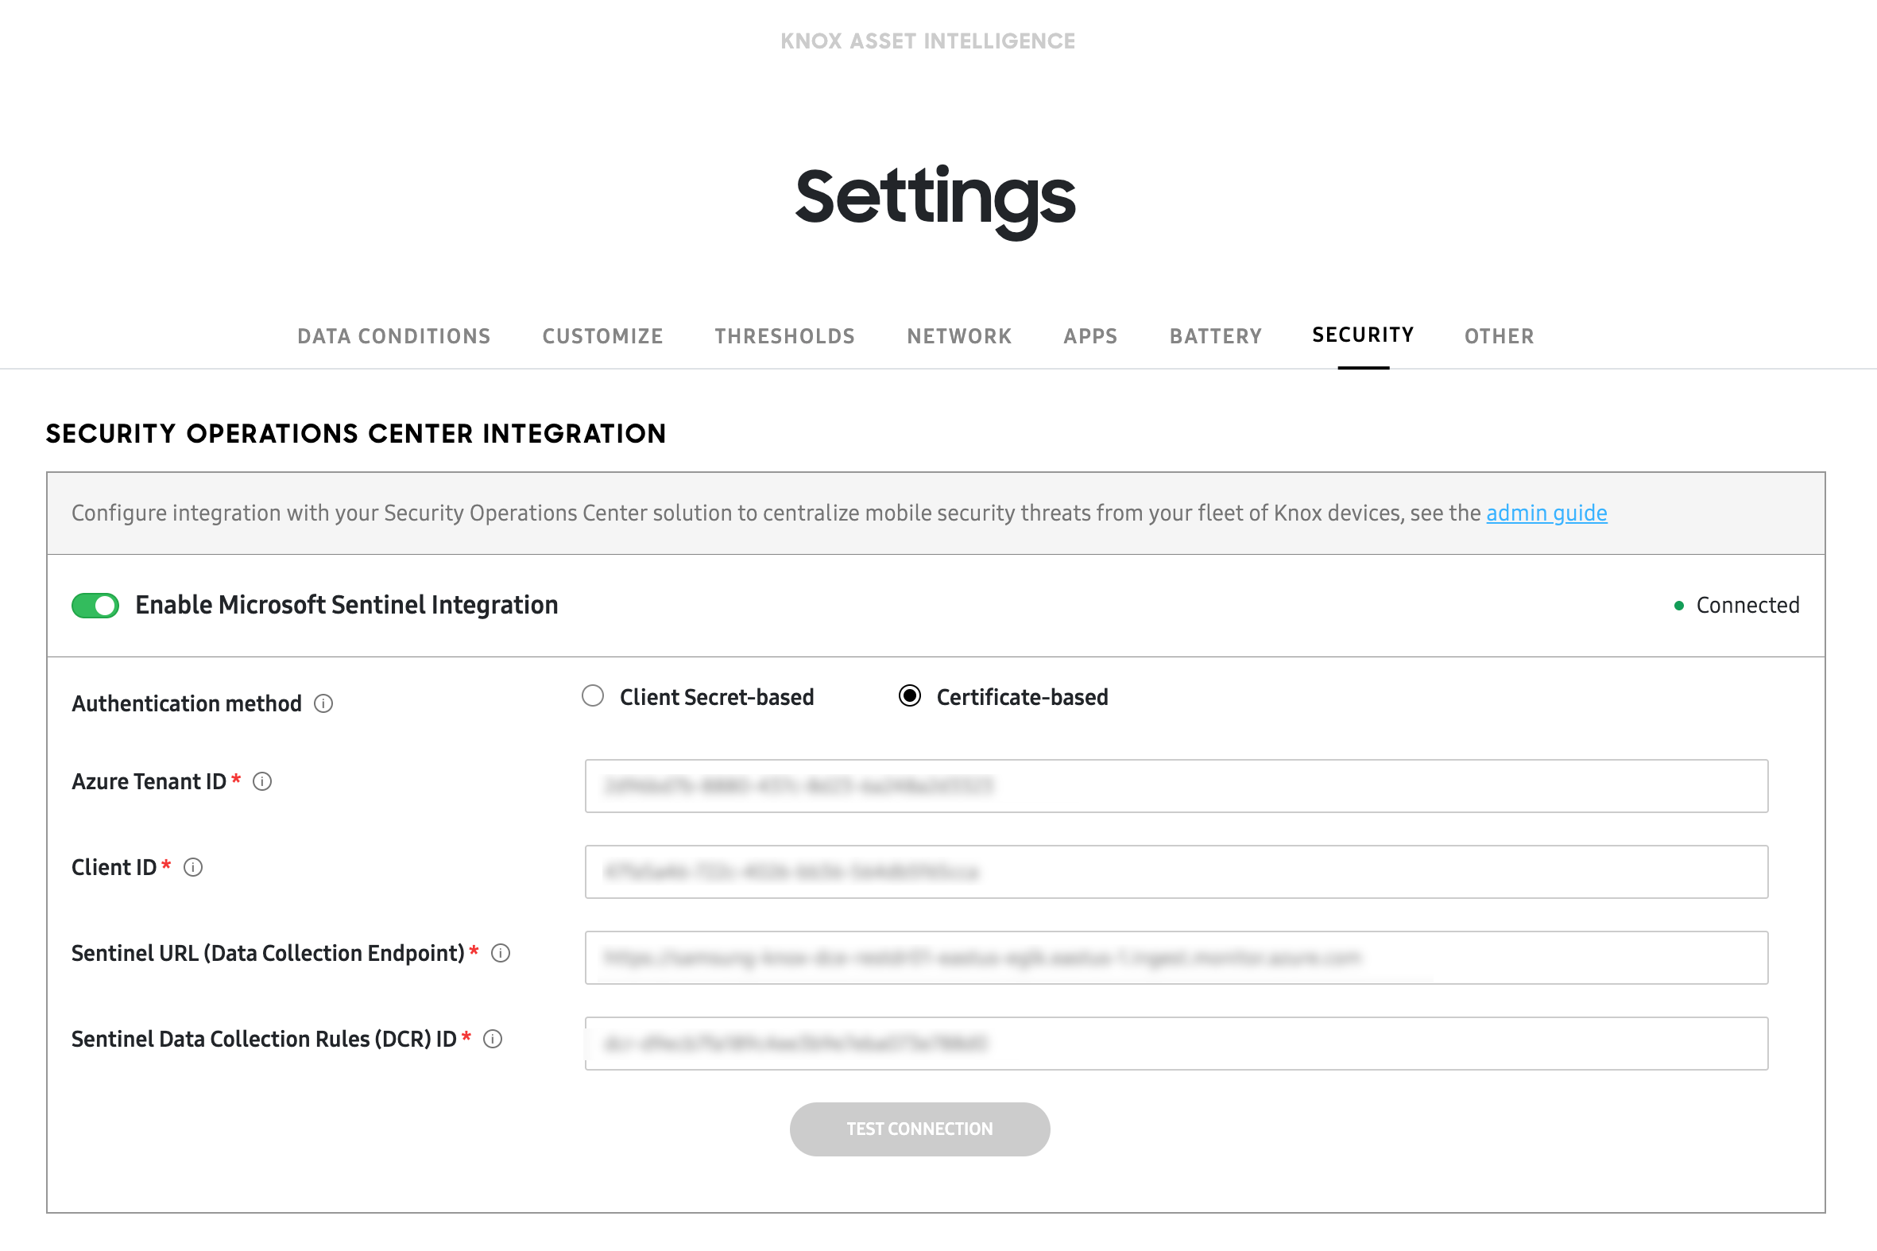Open the admin guide link
The image size is (1877, 1251).
coord(1546,513)
